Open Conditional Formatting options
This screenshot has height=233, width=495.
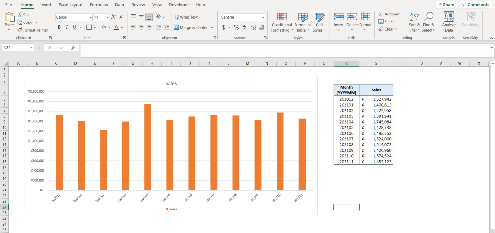[282, 22]
